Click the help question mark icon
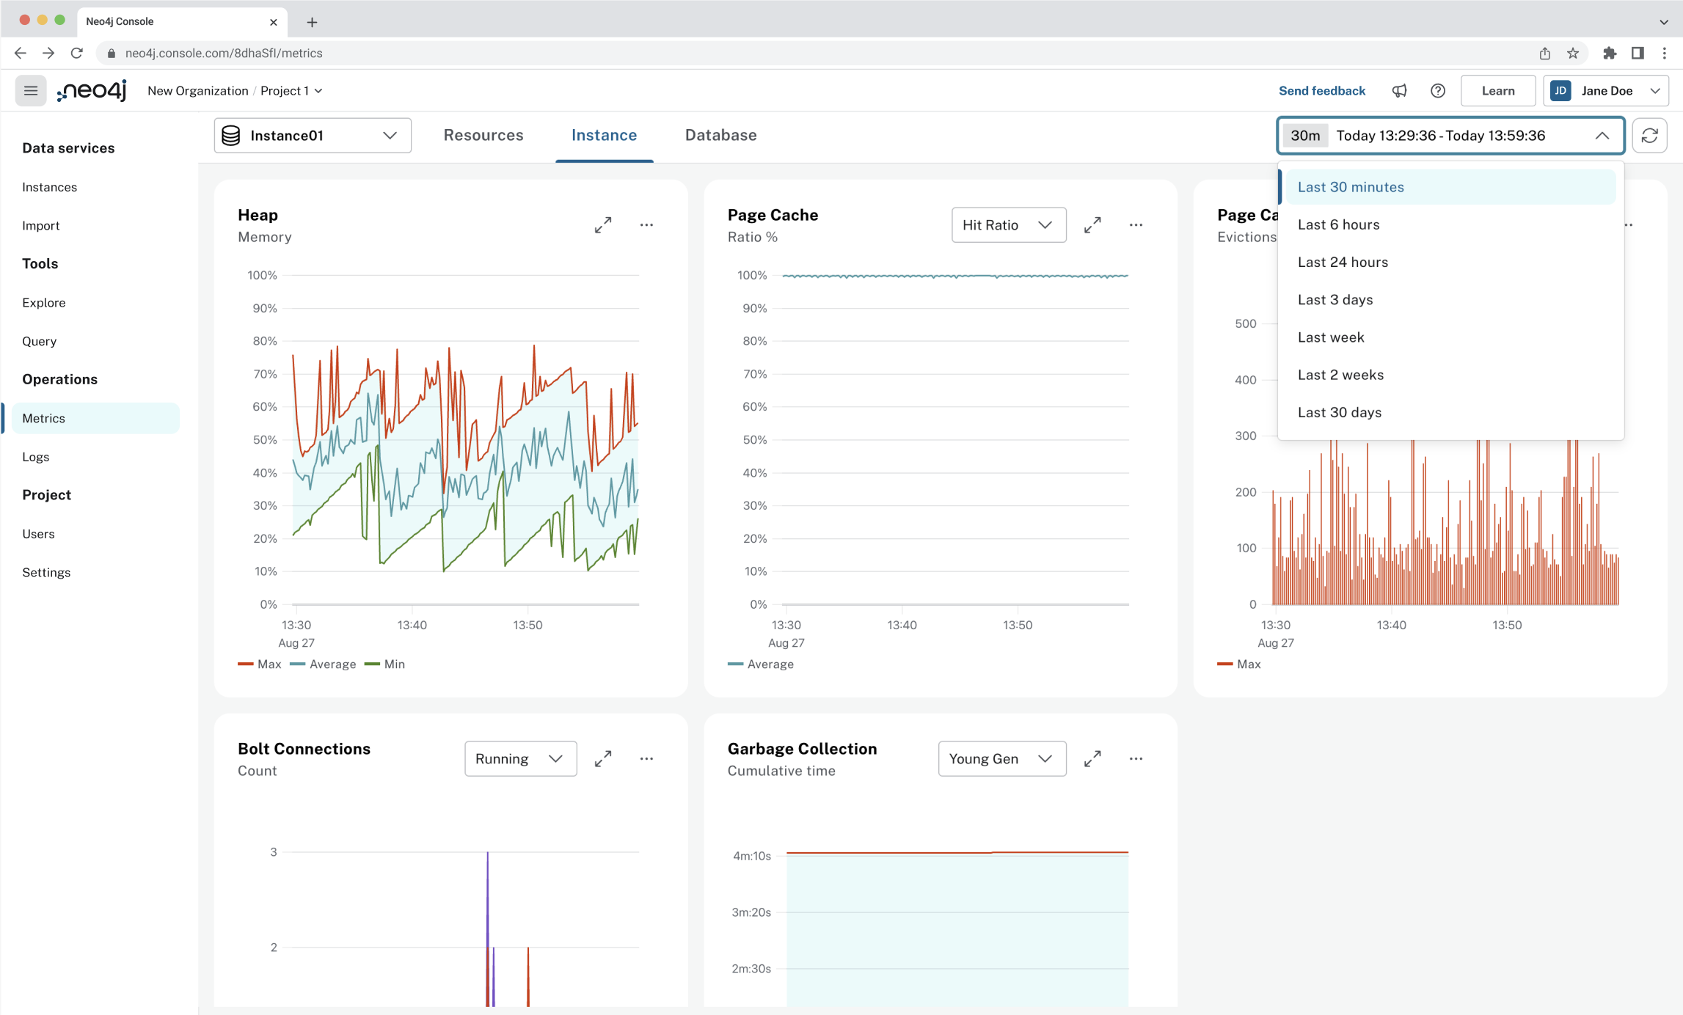Viewport: 1683px width, 1015px height. tap(1438, 91)
